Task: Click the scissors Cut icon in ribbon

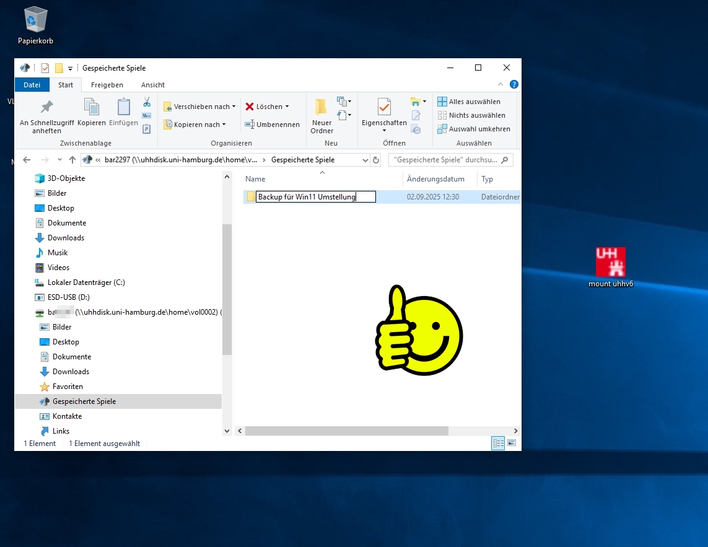Action: [x=147, y=102]
